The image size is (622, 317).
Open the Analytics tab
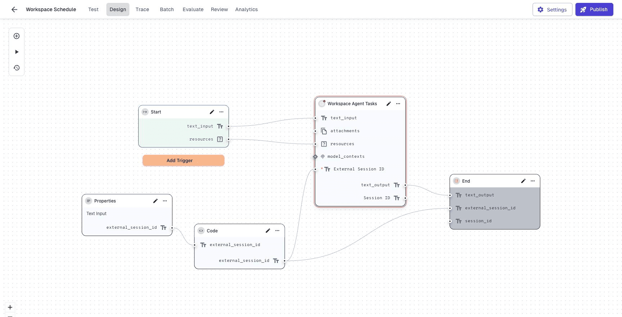[247, 9]
